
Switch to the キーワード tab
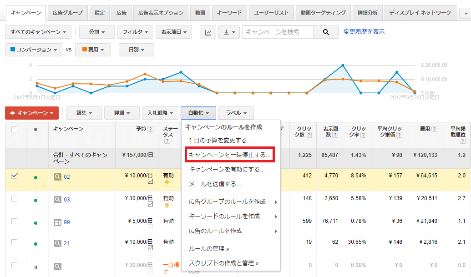click(x=229, y=13)
